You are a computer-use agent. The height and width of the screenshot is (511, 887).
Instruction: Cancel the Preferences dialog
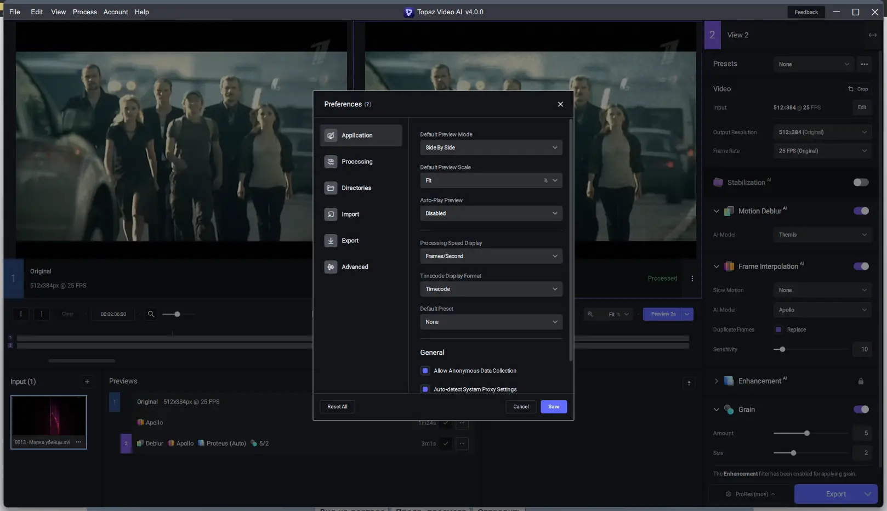click(x=521, y=407)
